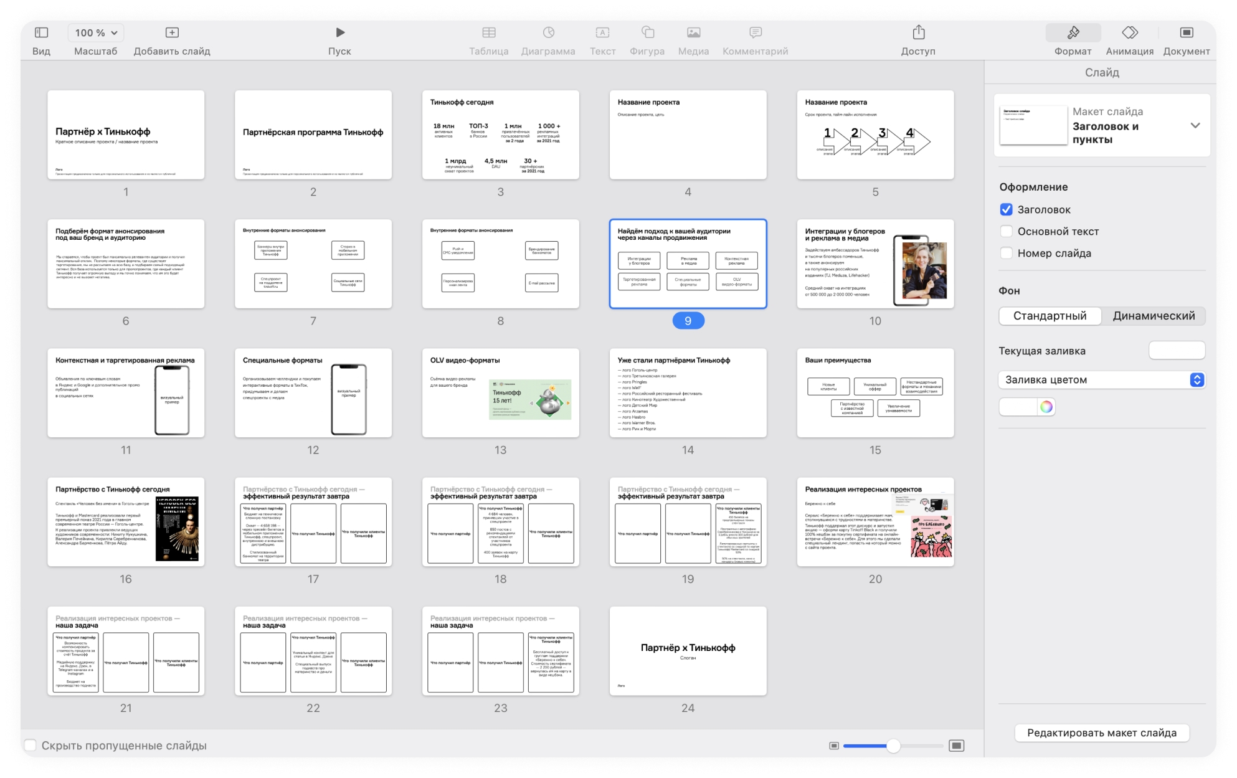
Task: Open the Share (Доступ) icon
Action: (918, 32)
